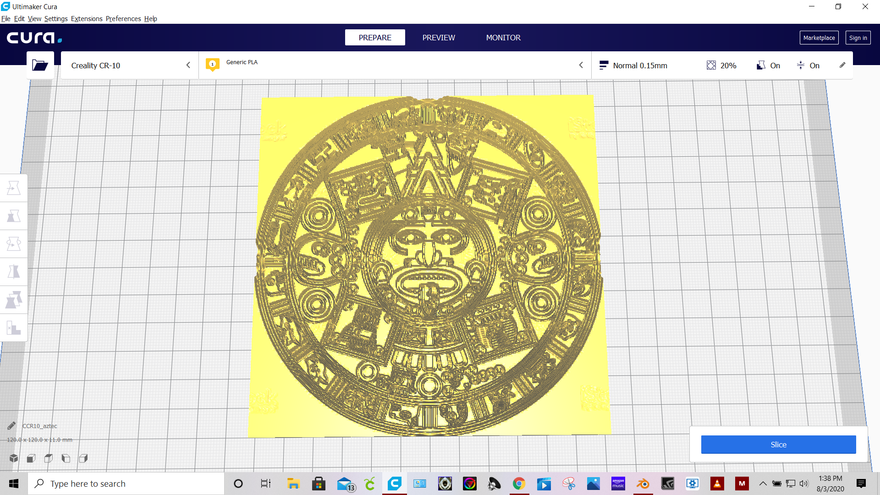Open Task View from the taskbar

[265, 484]
